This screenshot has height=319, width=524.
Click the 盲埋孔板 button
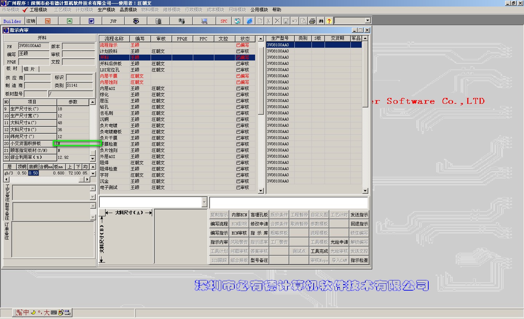pos(259,215)
